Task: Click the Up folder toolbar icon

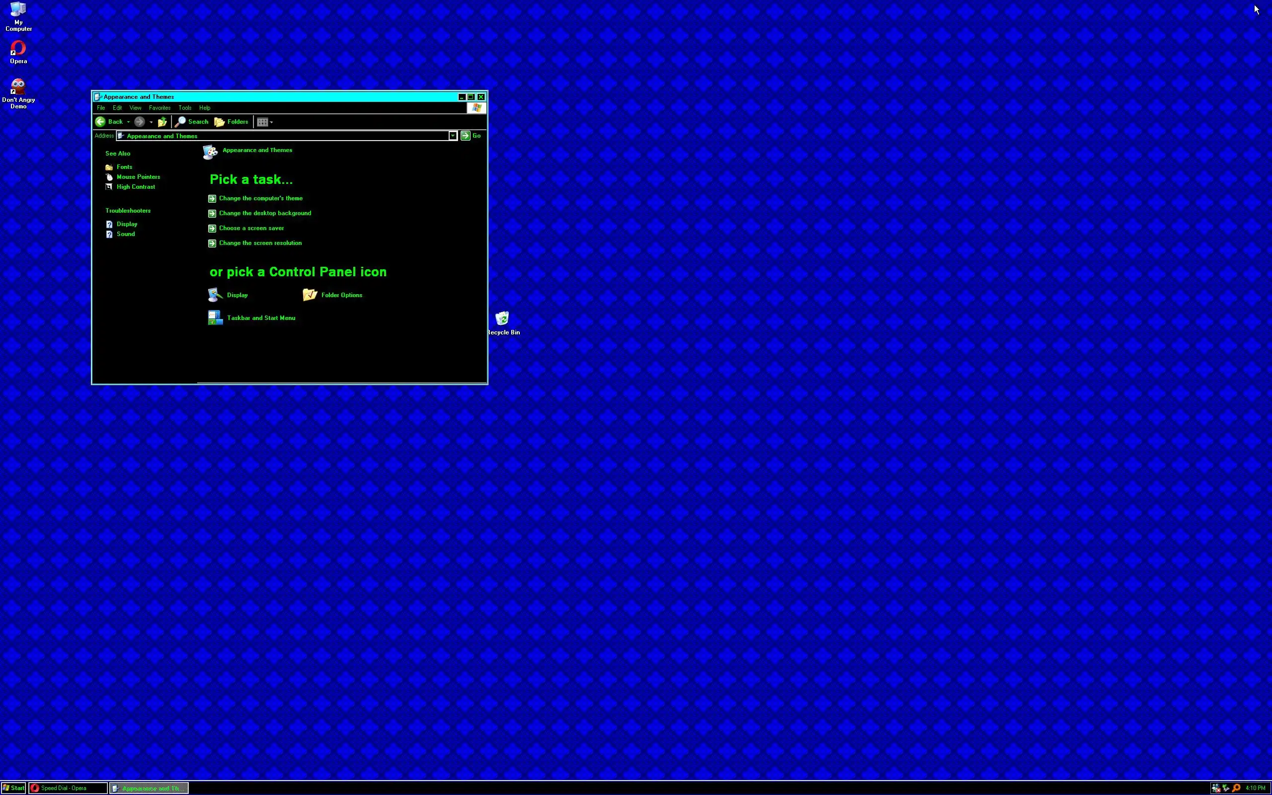Action: [x=162, y=122]
